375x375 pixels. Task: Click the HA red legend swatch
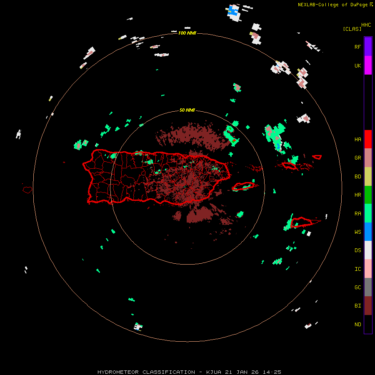(368, 139)
